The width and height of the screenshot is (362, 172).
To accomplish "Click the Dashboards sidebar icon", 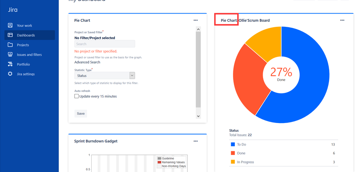I will (10, 35).
